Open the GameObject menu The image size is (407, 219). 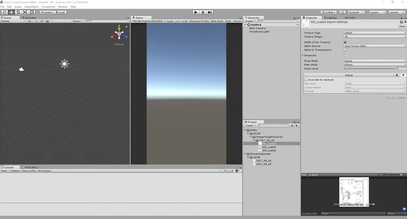(31, 7)
